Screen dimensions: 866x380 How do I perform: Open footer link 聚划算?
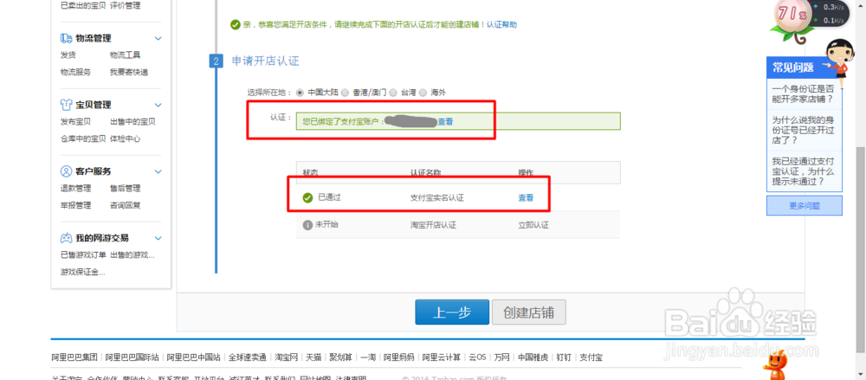click(x=340, y=357)
